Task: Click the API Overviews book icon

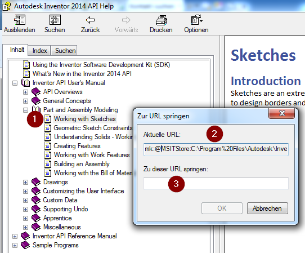Action: pyautogui.click(x=36, y=92)
